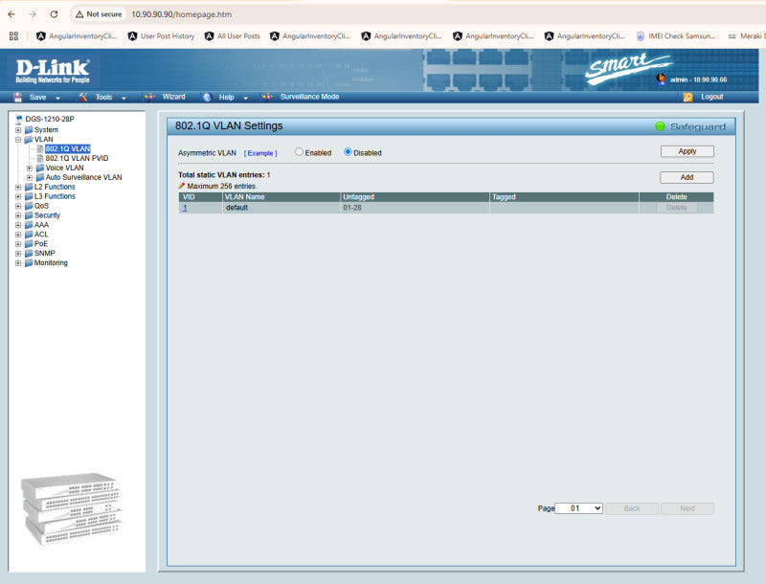The width and height of the screenshot is (766, 584).
Task: Click the Delete button for default VLAN
Action: 676,208
